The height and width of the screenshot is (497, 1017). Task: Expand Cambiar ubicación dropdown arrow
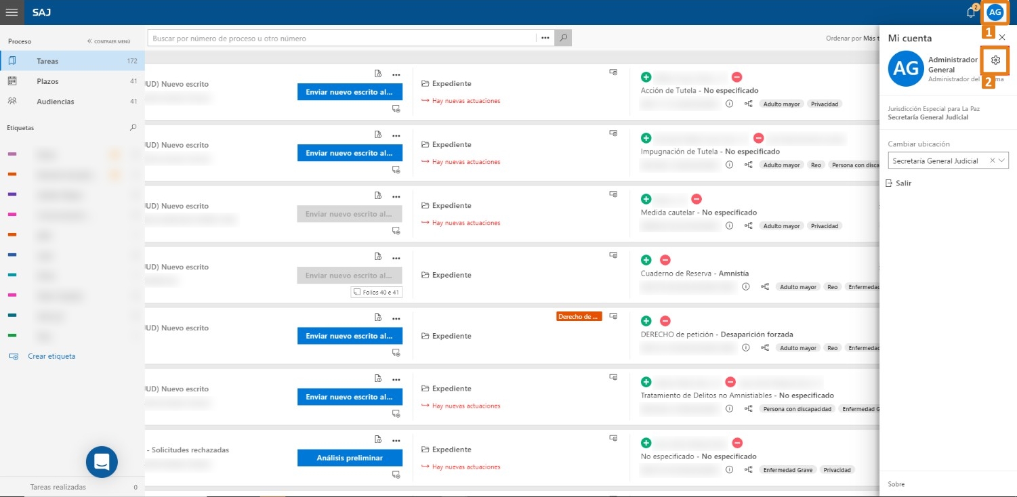1002,160
